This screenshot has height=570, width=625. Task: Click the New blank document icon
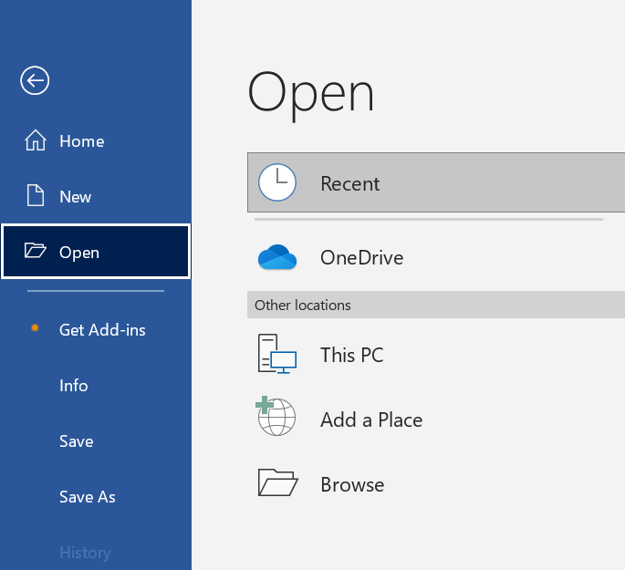tap(36, 196)
